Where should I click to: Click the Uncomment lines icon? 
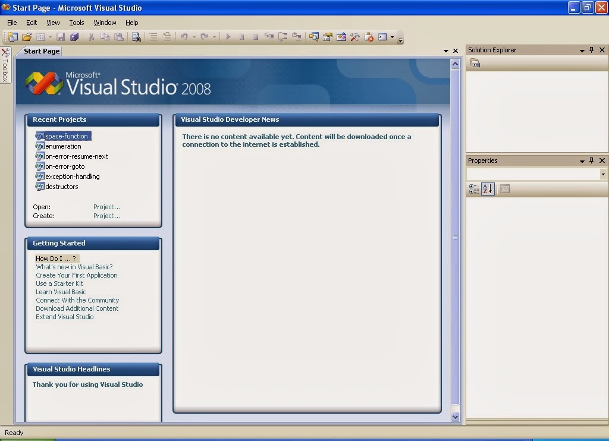point(167,37)
